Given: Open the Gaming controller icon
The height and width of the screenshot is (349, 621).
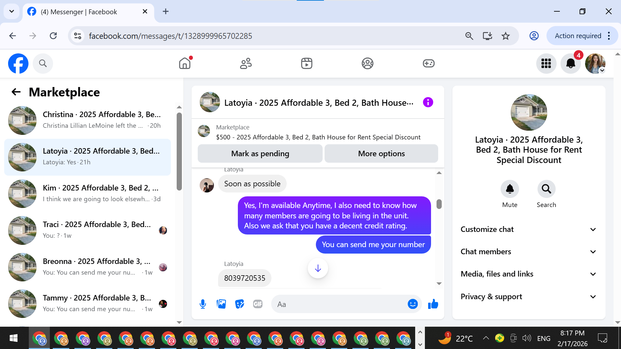Looking at the screenshot, I should [428, 63].
